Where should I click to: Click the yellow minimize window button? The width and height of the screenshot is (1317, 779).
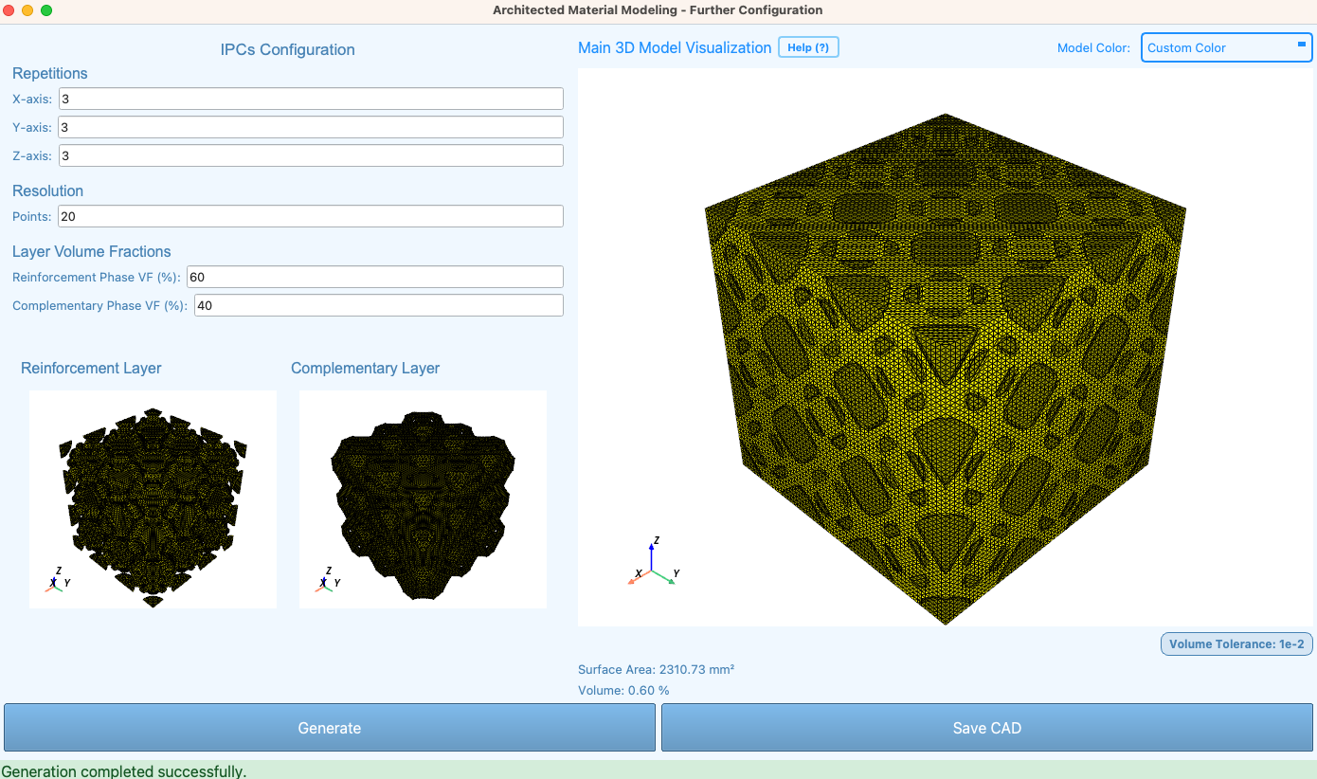[27, 10]
